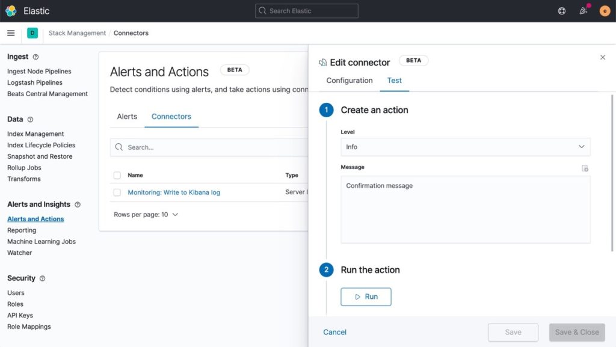Click the Connectors breadcrumb

click(x=131, y=33)
